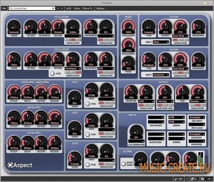Image resolution: width=214 pixels, height=182 pixels.
Task: Click the Store To button
Action: pyautogui.click(x=88, y=9)
